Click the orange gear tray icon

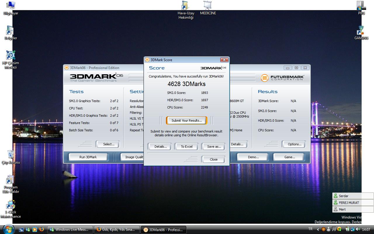tap(323, 229)
